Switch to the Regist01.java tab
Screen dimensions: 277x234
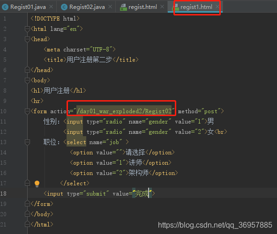[28, 7]
